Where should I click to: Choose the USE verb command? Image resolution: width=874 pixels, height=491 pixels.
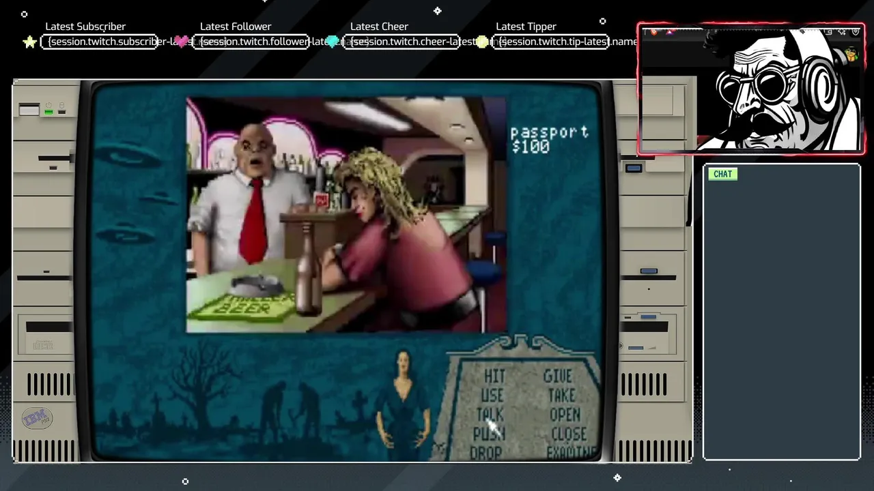[492, 396]
